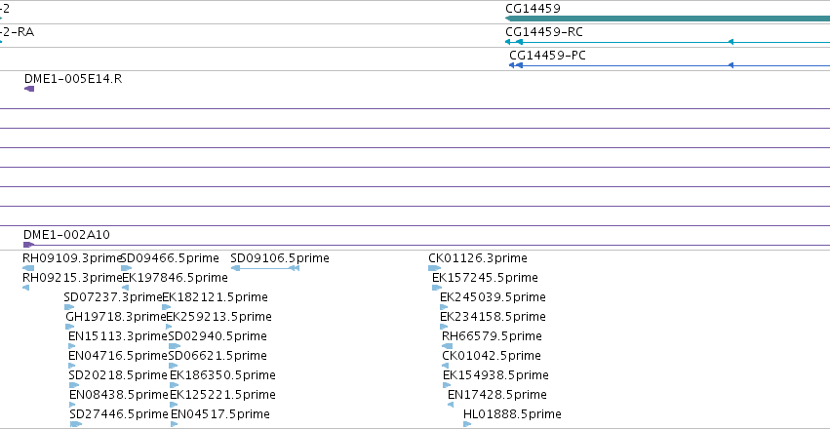Click the EK197846.5prime label
The width and height of the screenshot is (830, 429).
(x=176, y=278)
